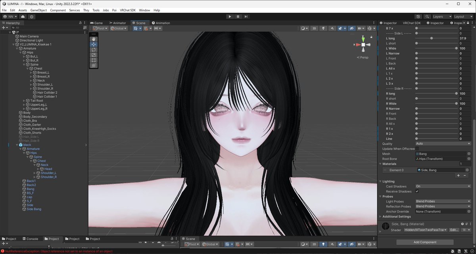
Task: Click the NN account button
Action: coord(10,17)
